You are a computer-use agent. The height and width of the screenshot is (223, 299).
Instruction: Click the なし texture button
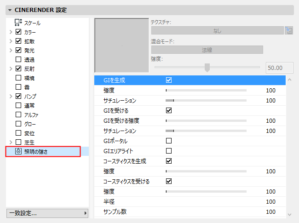tap(218, 30)
